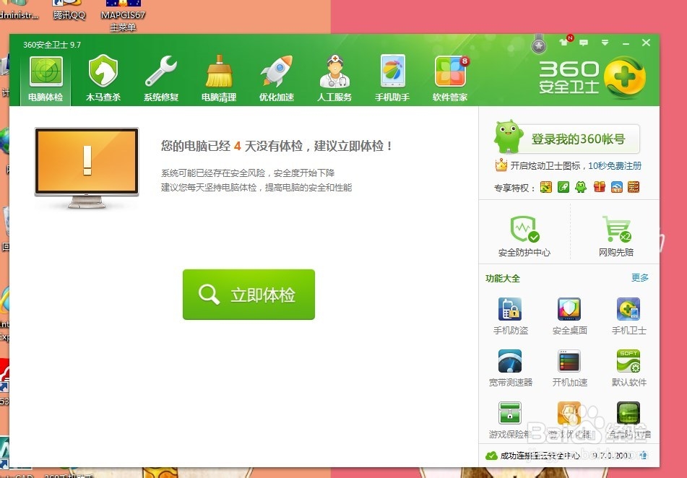Minimize the 360安全卫士 window
This screenshot has width=687, height=478.
click(x=626, y=43)
